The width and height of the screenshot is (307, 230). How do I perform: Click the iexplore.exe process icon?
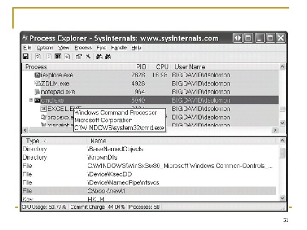[x=38, y=75]
